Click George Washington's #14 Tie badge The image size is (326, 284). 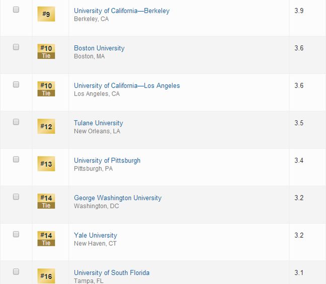coord(46,201)
